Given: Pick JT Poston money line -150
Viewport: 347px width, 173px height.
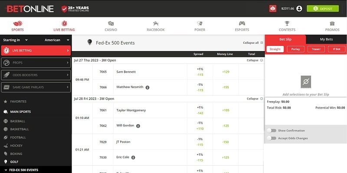Looking at the screenshot, I should [226, 142].
